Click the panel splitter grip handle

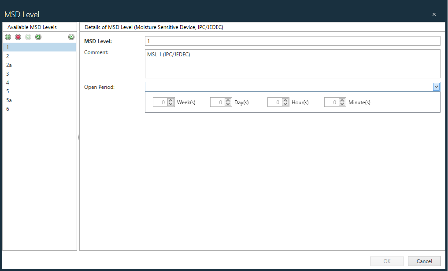[x=78, y=136]
